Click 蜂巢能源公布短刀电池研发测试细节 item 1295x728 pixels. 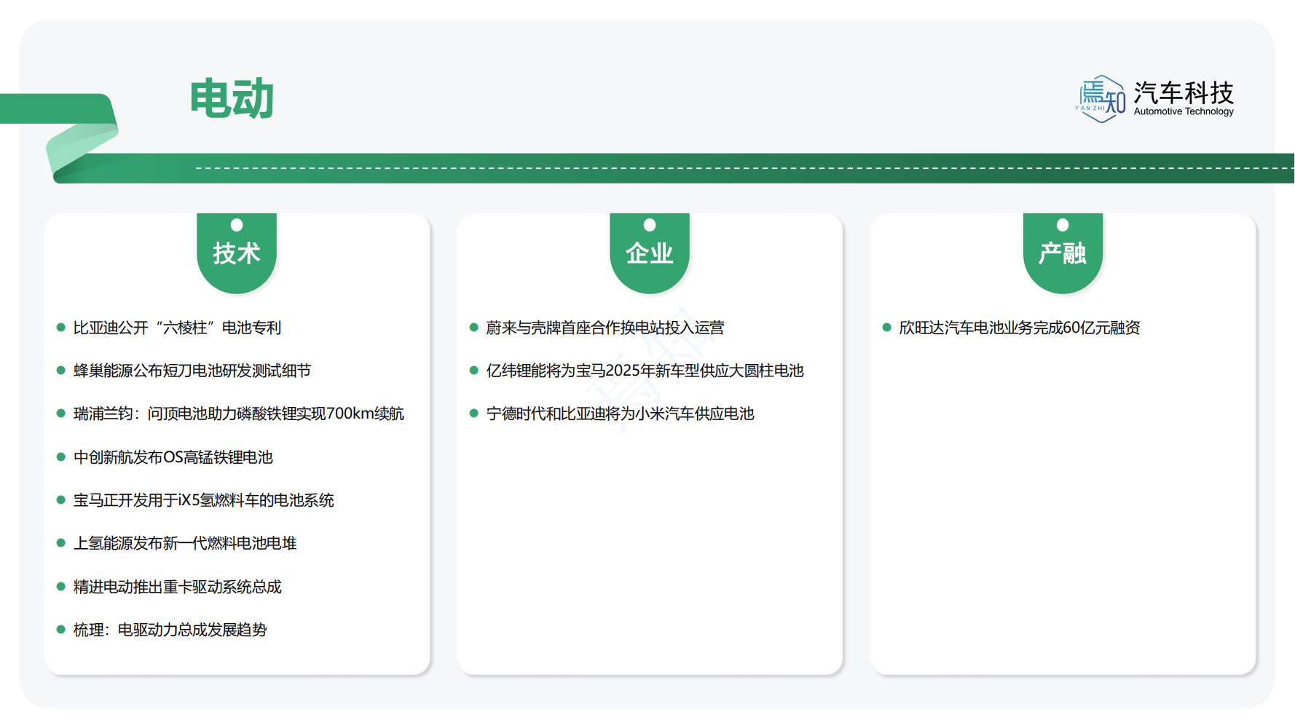(192, 371)
